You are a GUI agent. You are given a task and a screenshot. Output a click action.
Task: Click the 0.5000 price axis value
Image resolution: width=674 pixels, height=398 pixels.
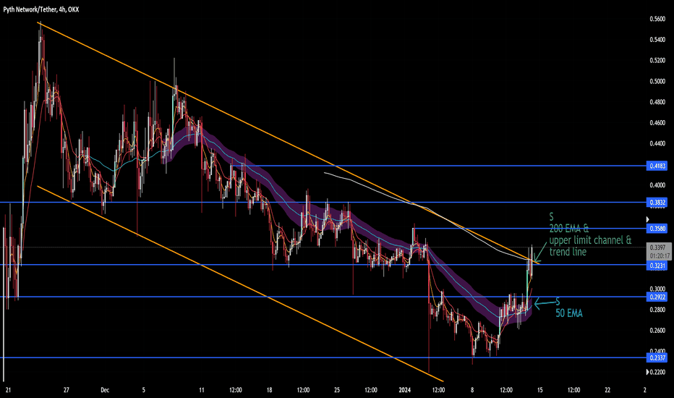point(657,81)
